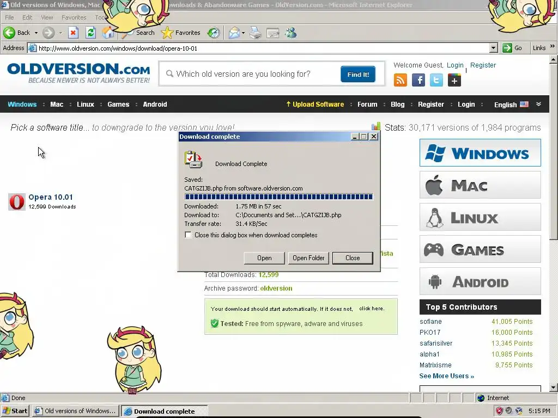Select the Games tab in site navigation
The width and height of the screenshot is (558, 418).
click(x=118, y=104)
